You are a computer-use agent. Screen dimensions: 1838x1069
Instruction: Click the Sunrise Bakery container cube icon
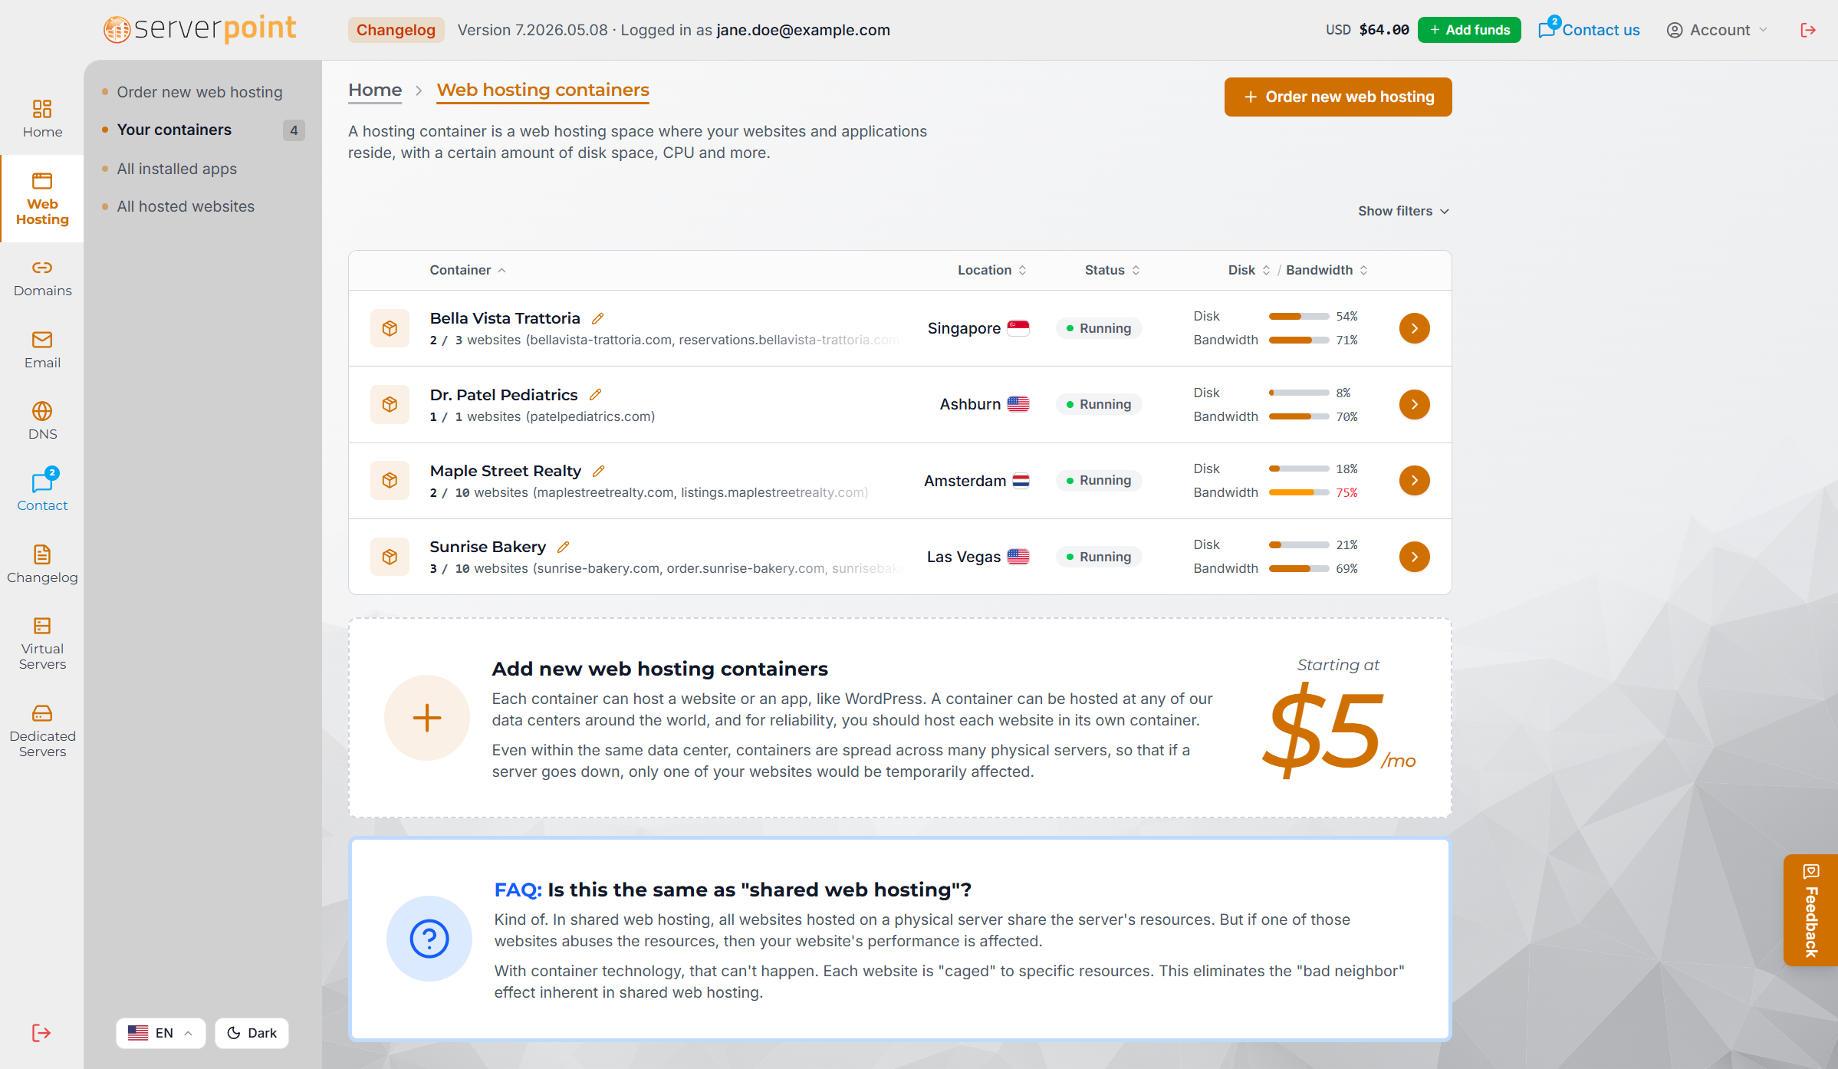point(390,557)
